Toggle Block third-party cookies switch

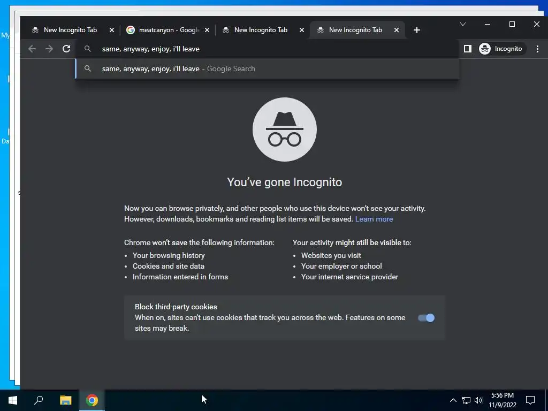tap(426, 318)
